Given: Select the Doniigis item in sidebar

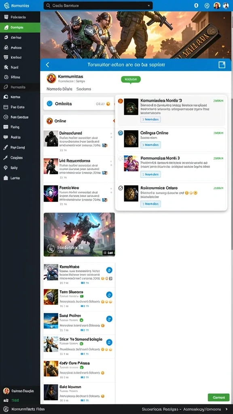Looking at the screenshot, I should coord(20,27).
